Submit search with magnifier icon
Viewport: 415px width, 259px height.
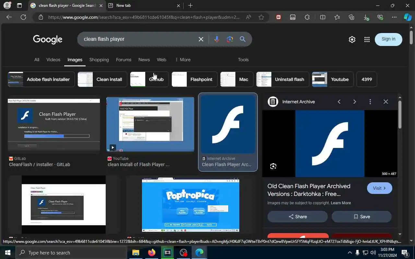point(243,39)
